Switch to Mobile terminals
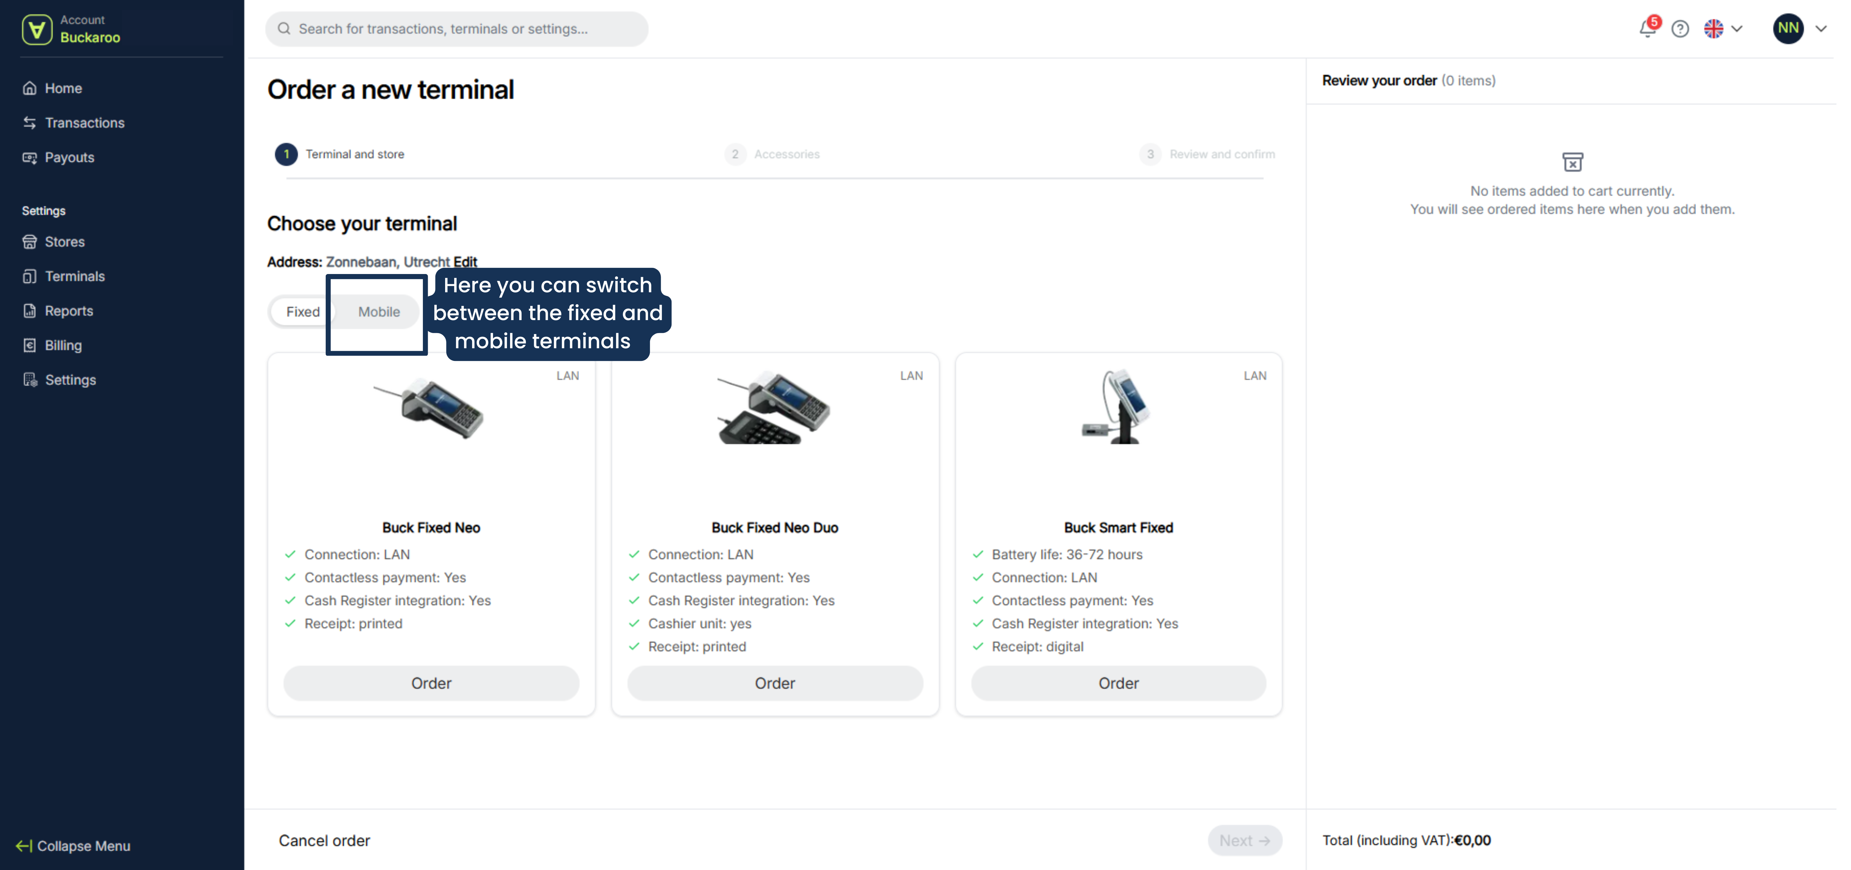This screenshot has width=1851, height=870. tap(379, 312)
